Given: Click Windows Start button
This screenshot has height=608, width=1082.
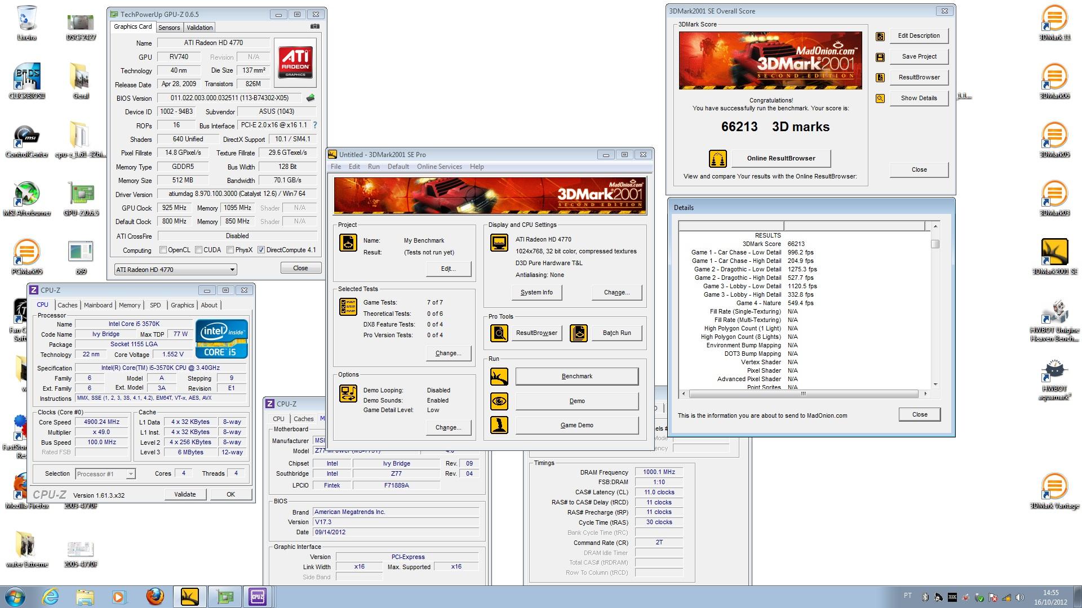Looking at the screenshot, I should [15, 597].
